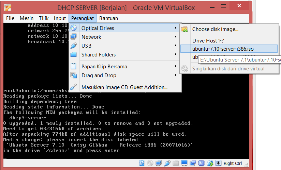Click Singkirkan disk dari drive virtual
The width and height of the screenshot is (281, 170).
[x=229, y=69]
